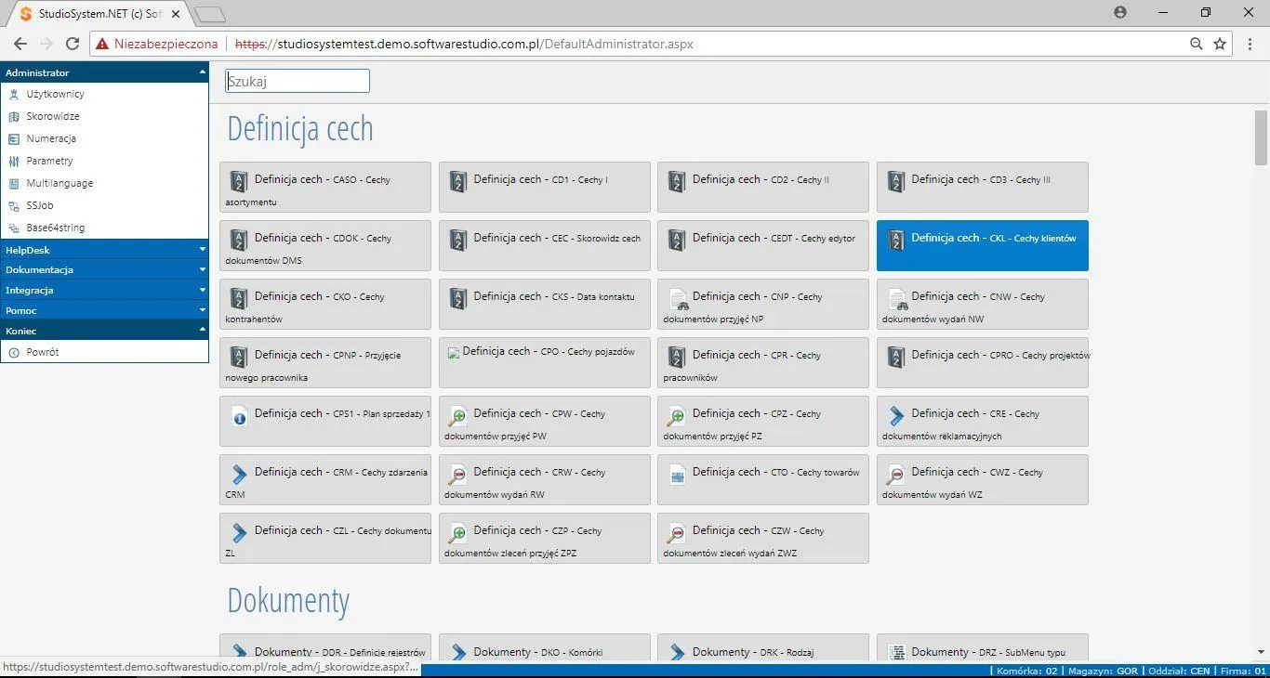Open the DDR Definicje rejestrów tile
This screenshot has height=678, width=1270.
(x=325, y=648)
